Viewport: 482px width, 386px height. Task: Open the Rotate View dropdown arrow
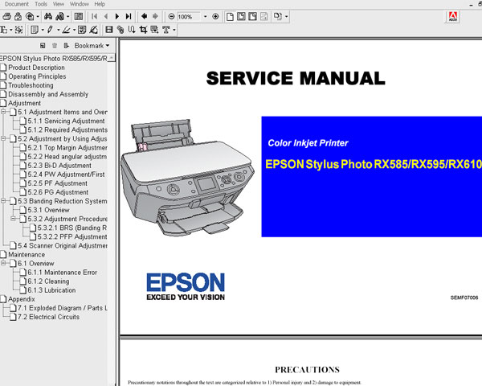click(286, 16)
